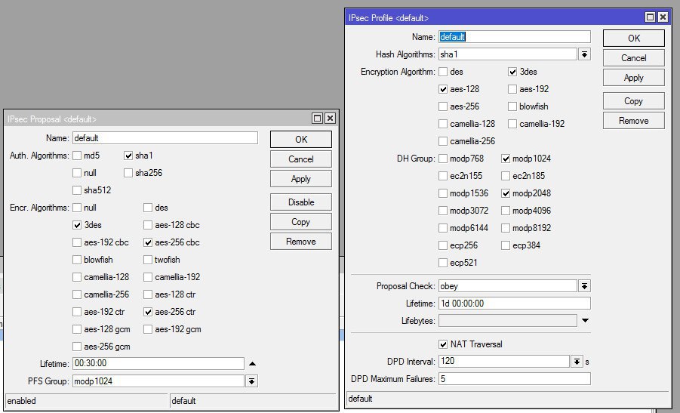The width and height of the screenshot is (680, 413).
Task: Click Cancel in IPsec Proposal window
Action: 301,159
